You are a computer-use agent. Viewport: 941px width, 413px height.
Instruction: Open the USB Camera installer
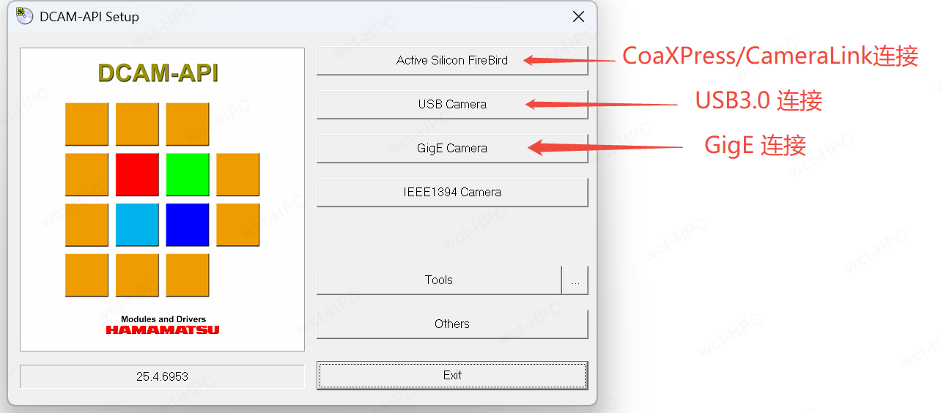coord(451,105)
